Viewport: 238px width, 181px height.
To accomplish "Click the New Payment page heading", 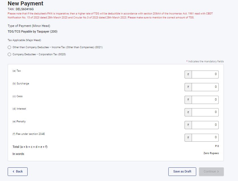I will pos(26,4).
